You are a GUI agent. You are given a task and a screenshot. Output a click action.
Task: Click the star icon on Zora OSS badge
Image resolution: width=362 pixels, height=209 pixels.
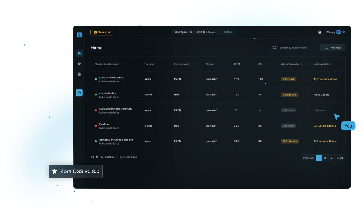point(55,171)
